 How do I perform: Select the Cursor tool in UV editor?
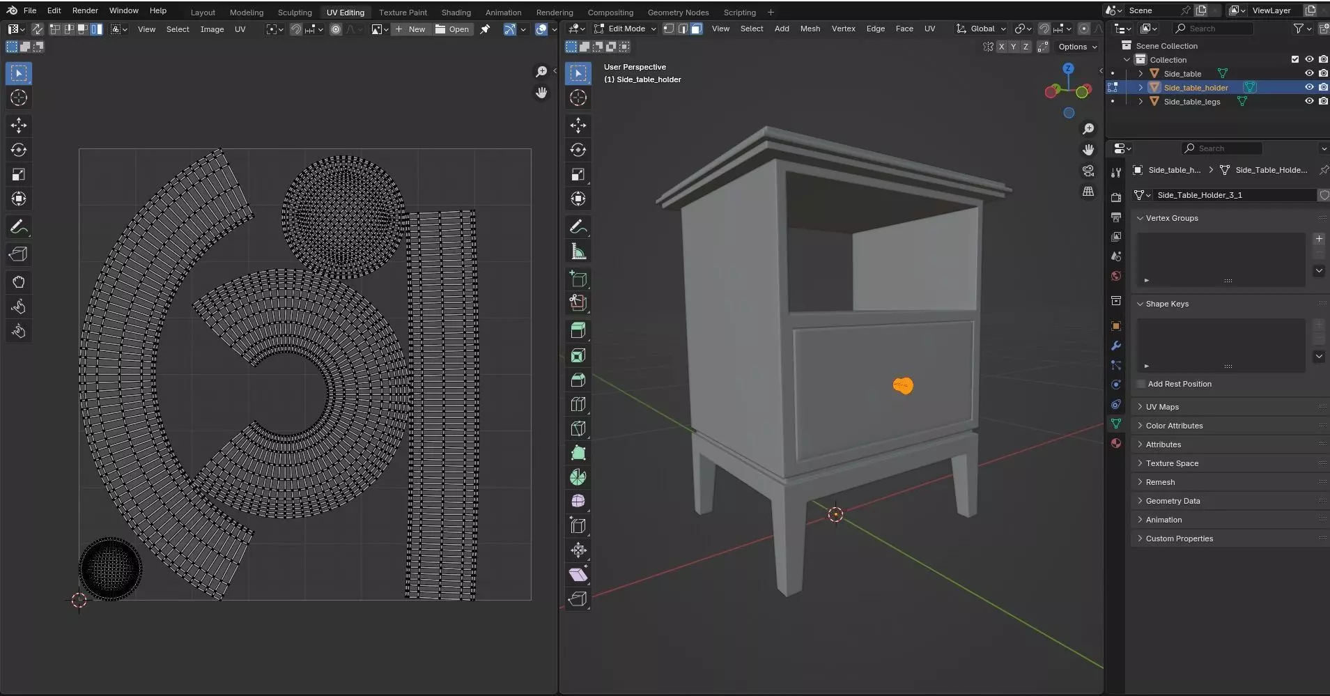[x=19, y=98]
